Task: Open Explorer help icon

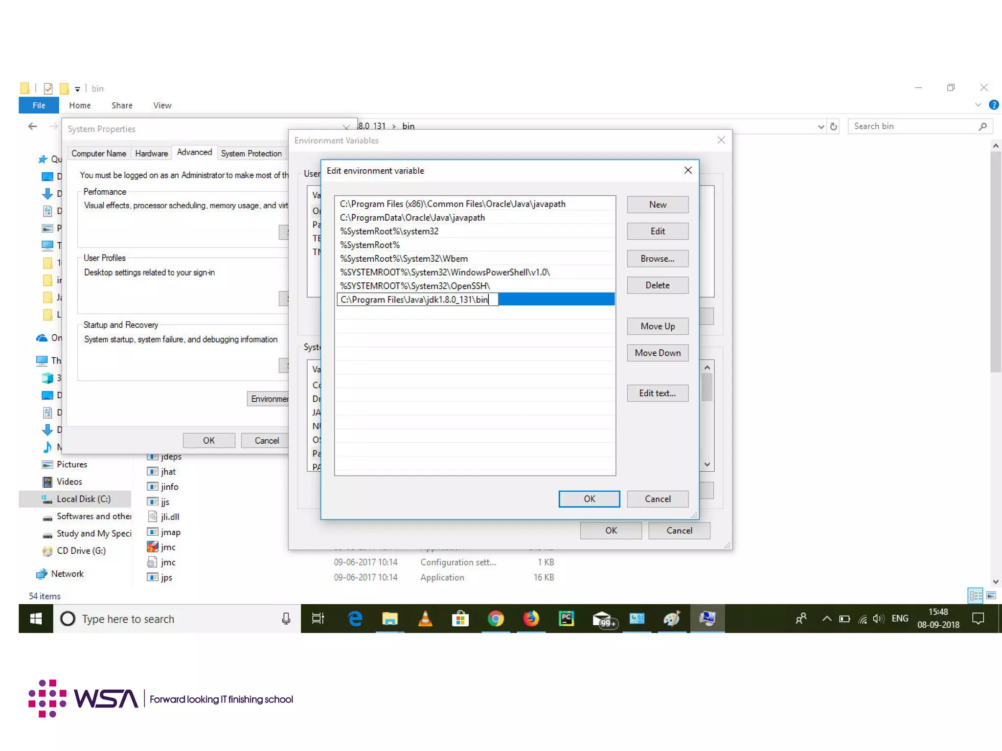Action: pyautogui.click(x=993, y=105)
